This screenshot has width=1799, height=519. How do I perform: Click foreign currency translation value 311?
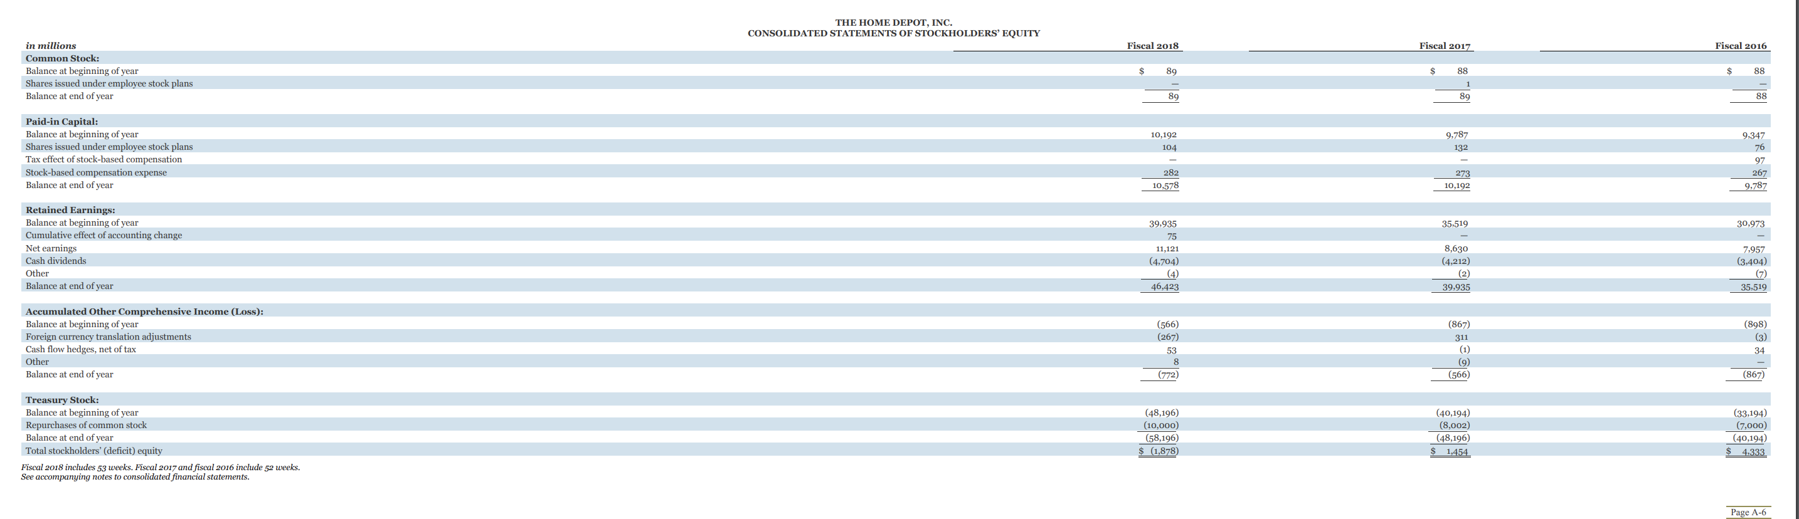[1461, 337]
